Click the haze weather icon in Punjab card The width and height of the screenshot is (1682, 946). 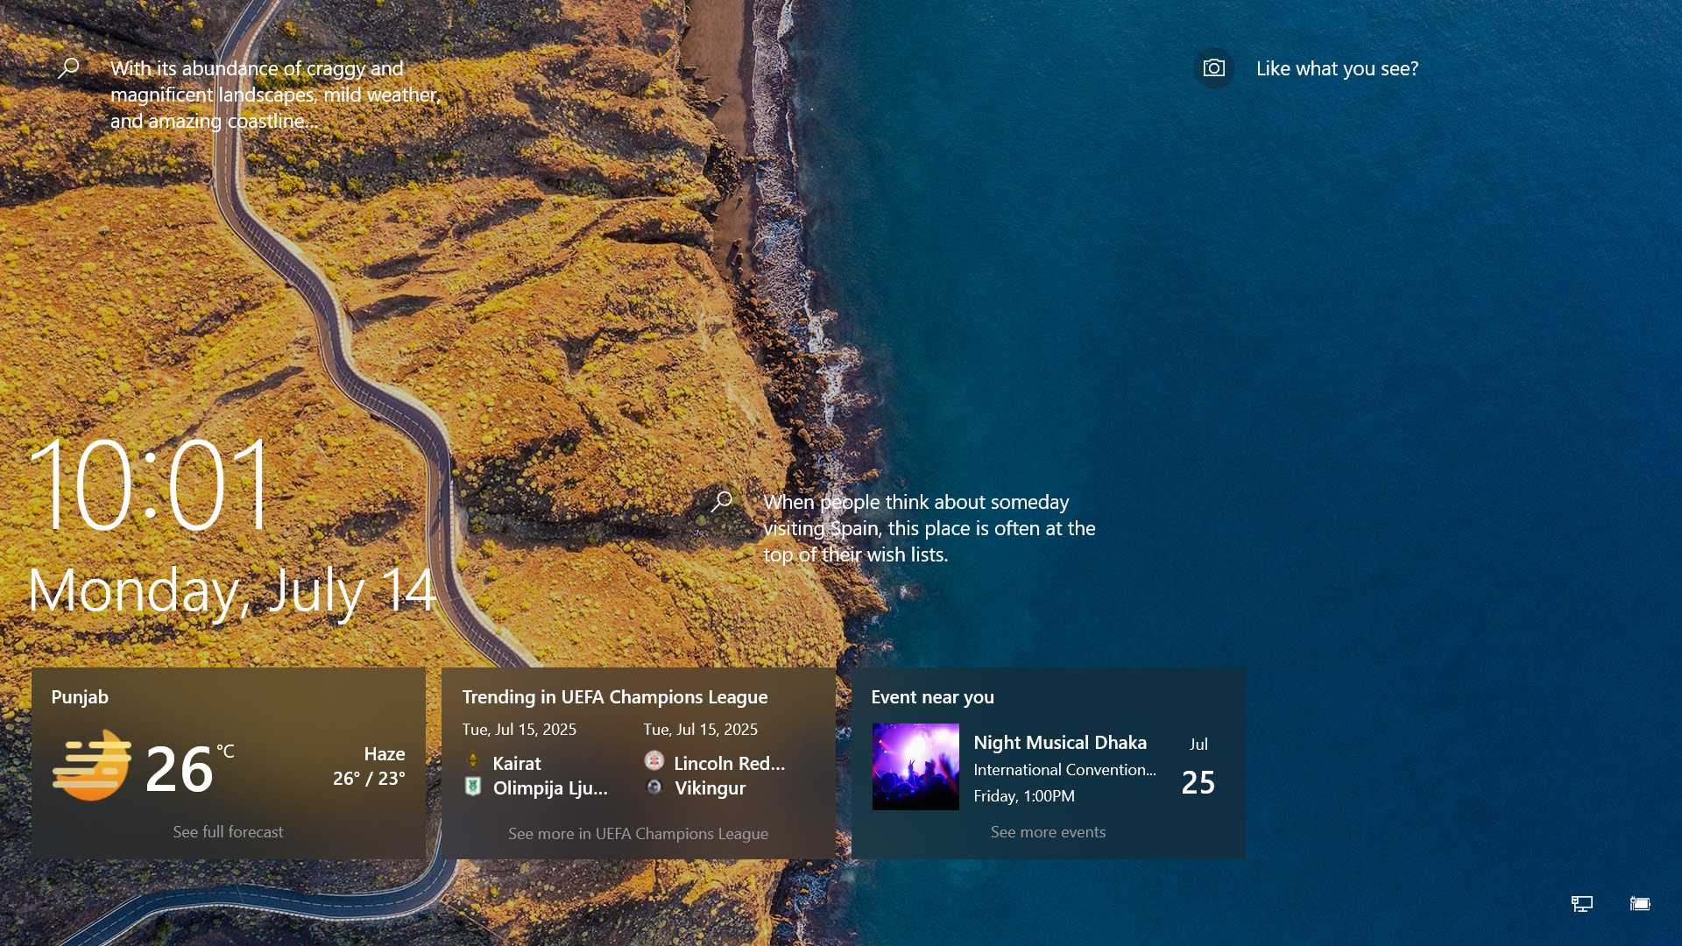pyautogui.click(x=92, y=766)
